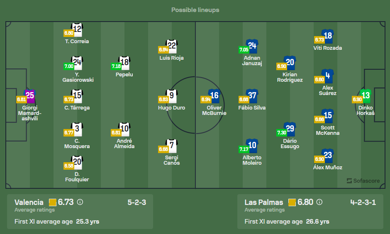Select Kirian Rodríguez's number 20 shirt

[x=290, y=63]
